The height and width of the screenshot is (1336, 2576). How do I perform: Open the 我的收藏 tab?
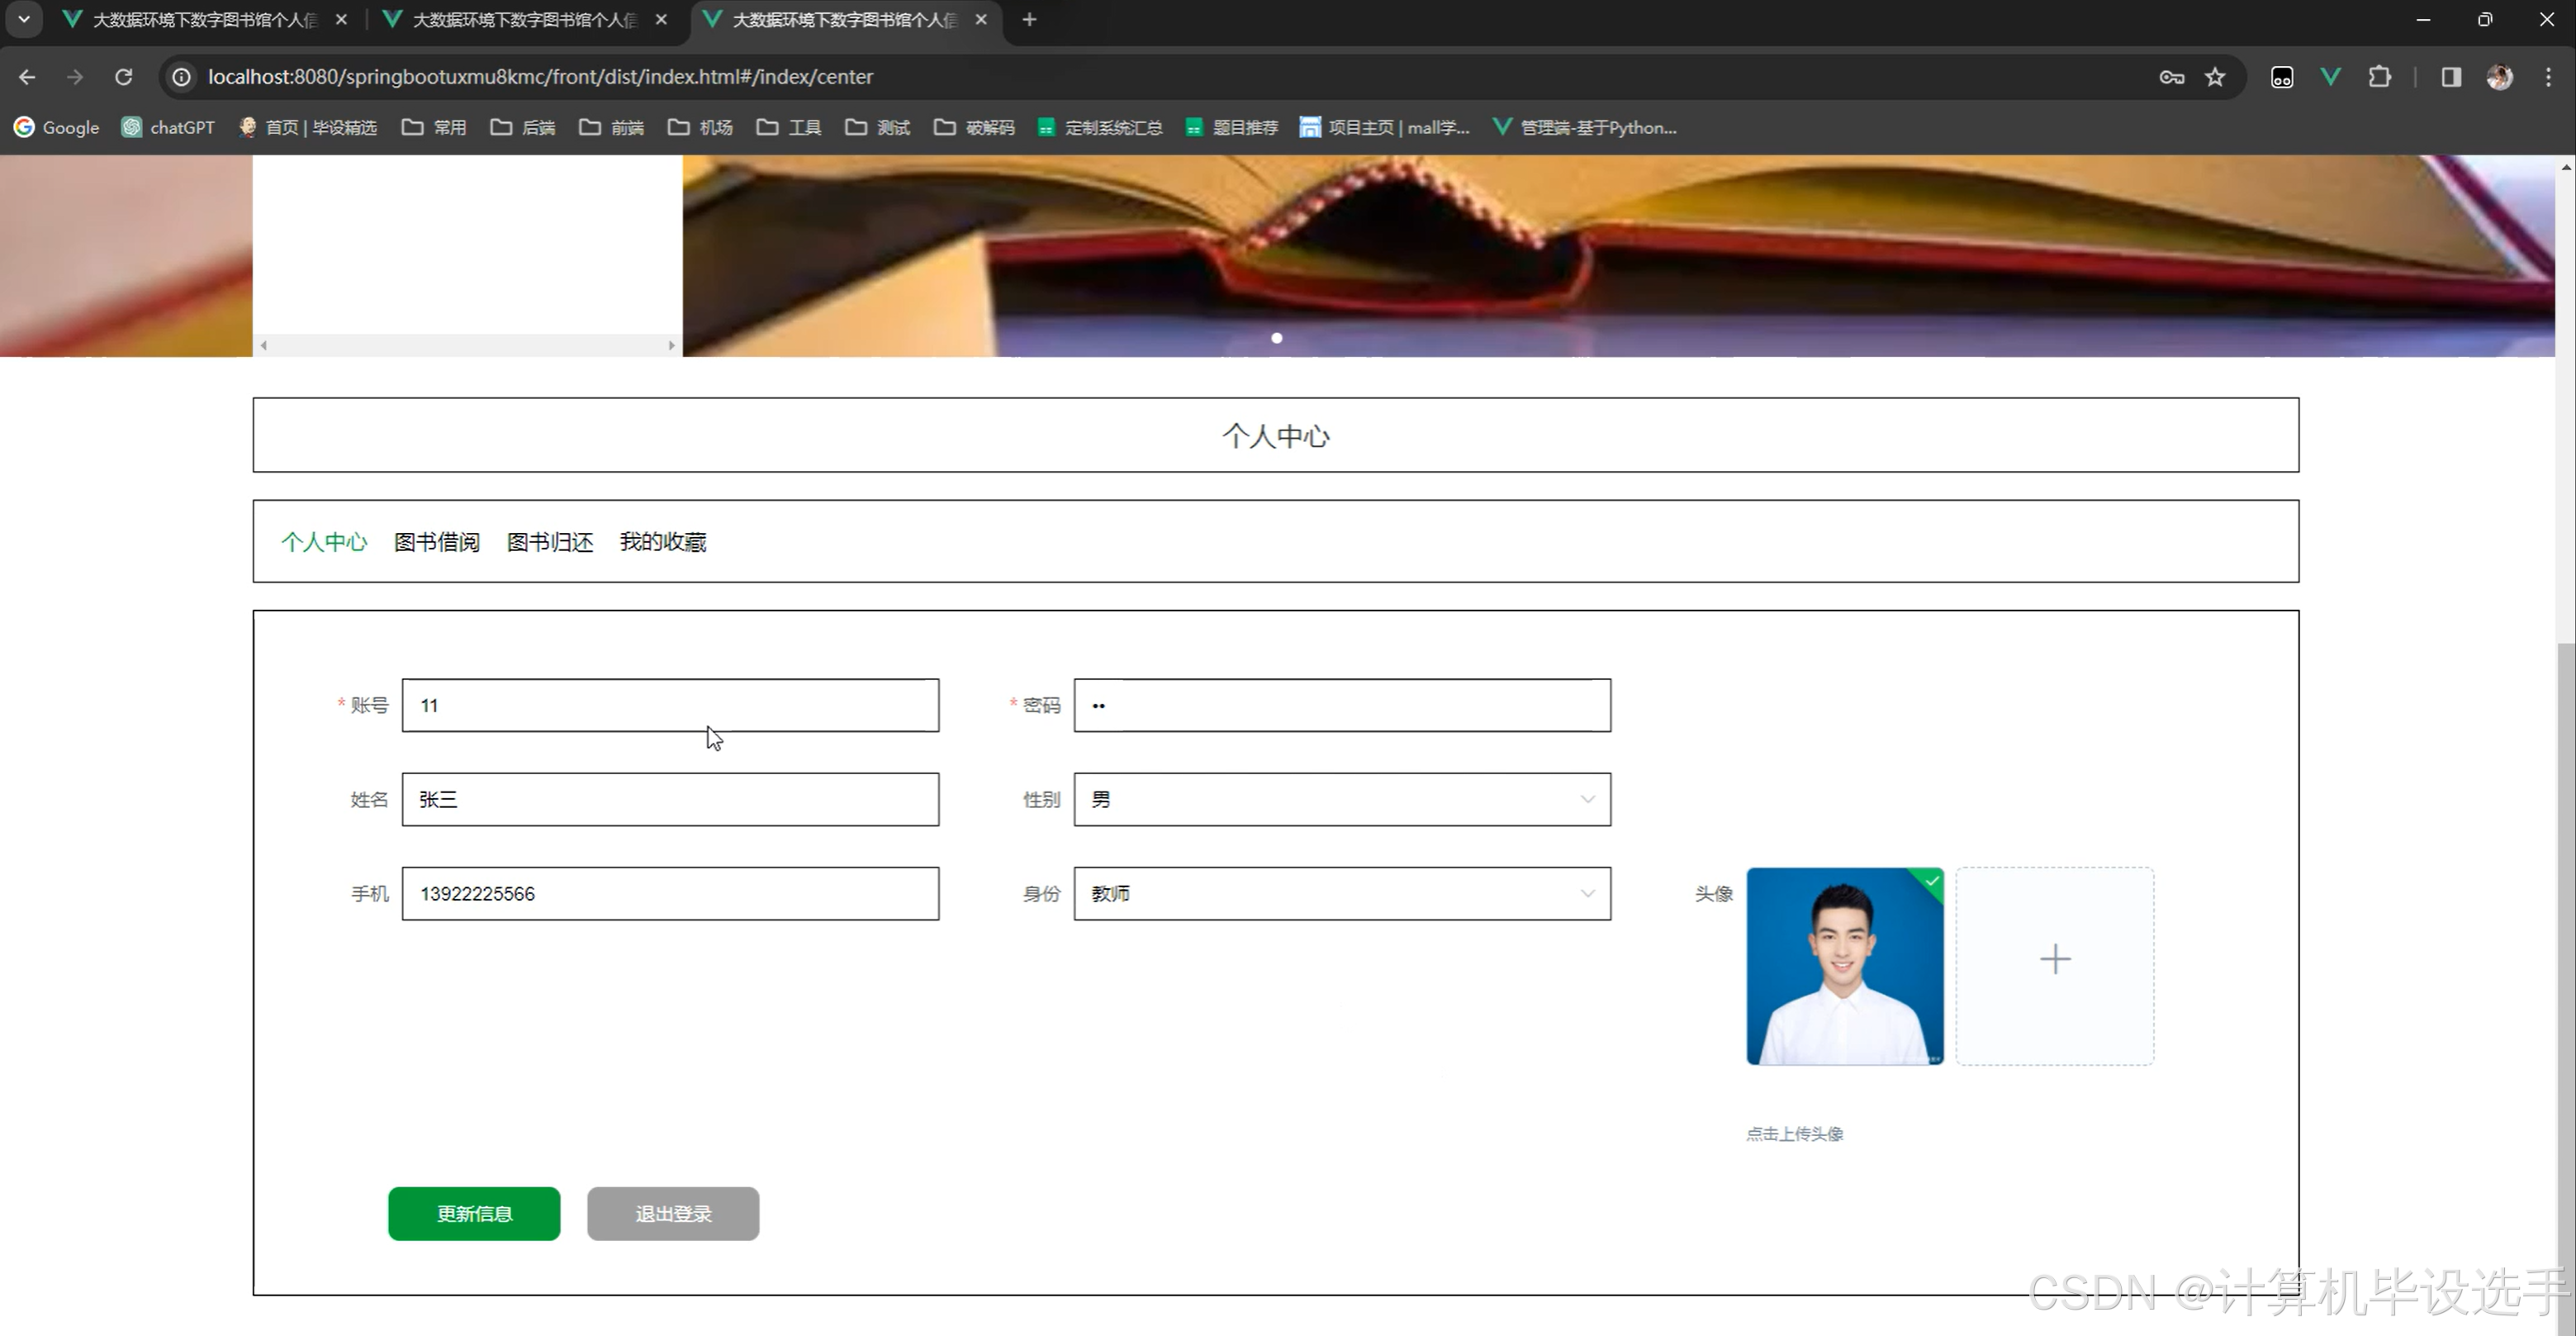(662, 541)
